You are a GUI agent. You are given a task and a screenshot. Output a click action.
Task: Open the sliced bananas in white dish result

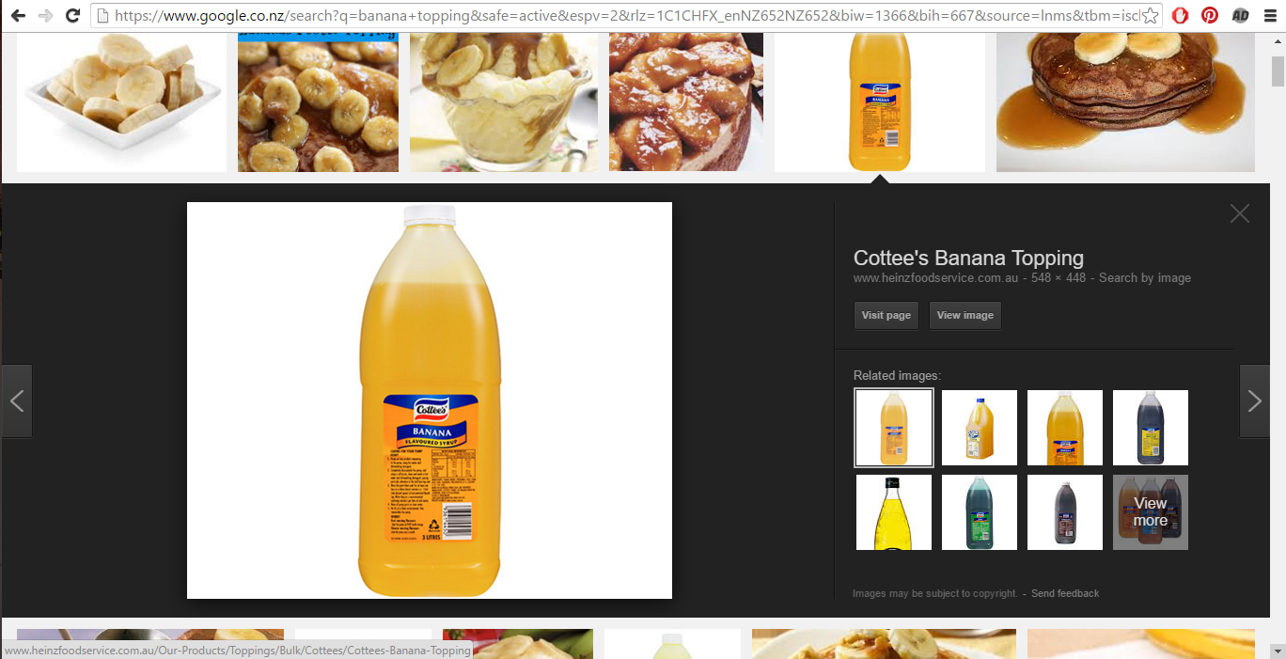click(121, 102)
